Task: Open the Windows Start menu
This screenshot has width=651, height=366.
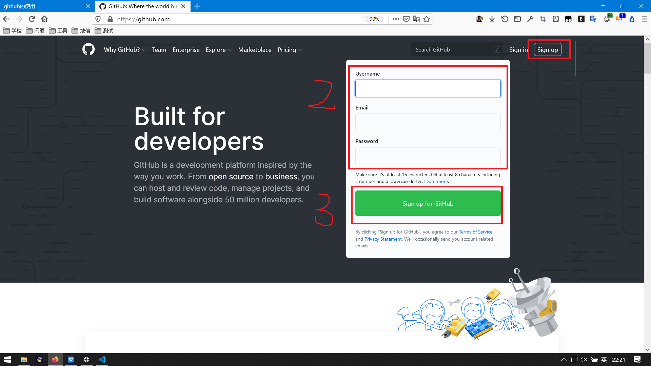Action: 7,360
